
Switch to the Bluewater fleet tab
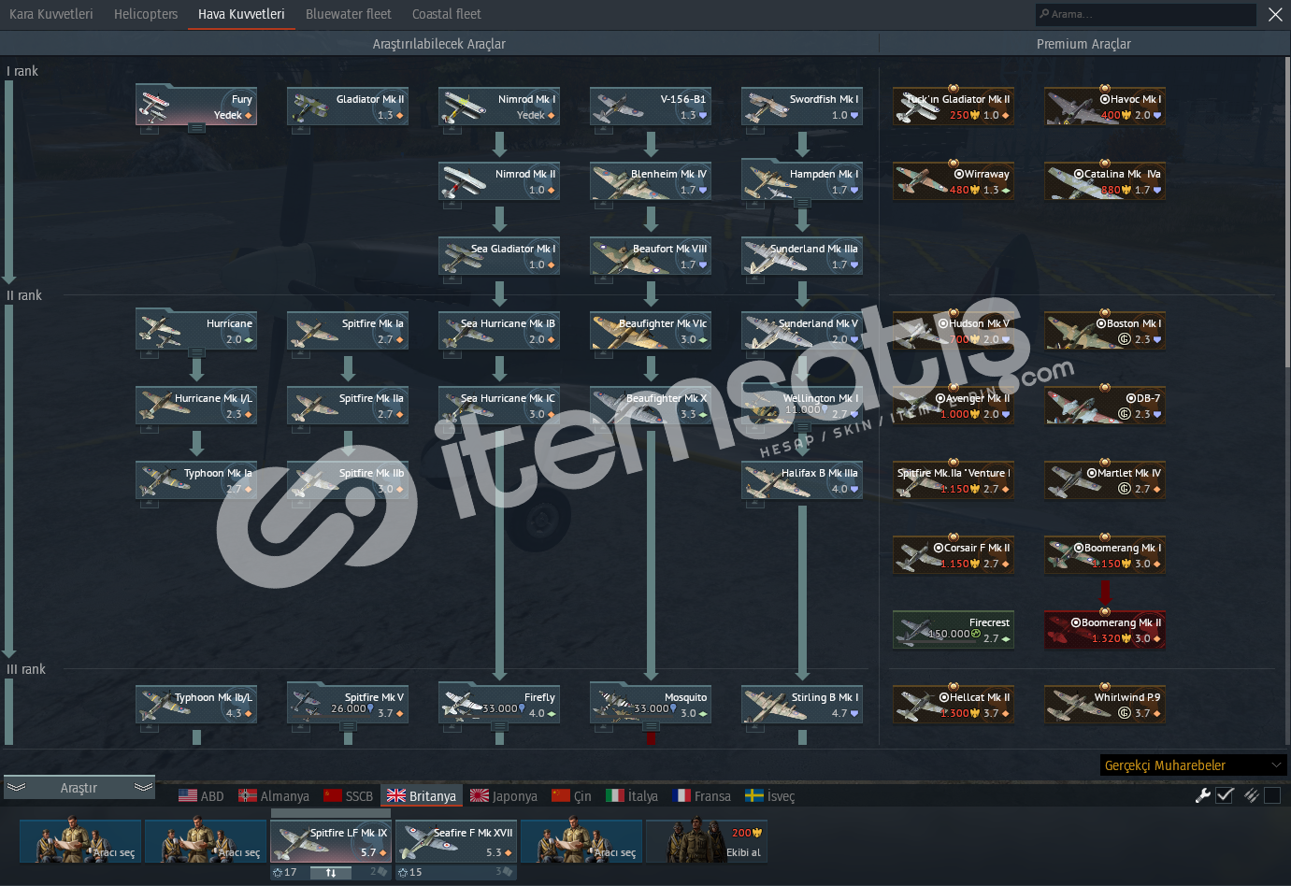[x=349, y=14]
